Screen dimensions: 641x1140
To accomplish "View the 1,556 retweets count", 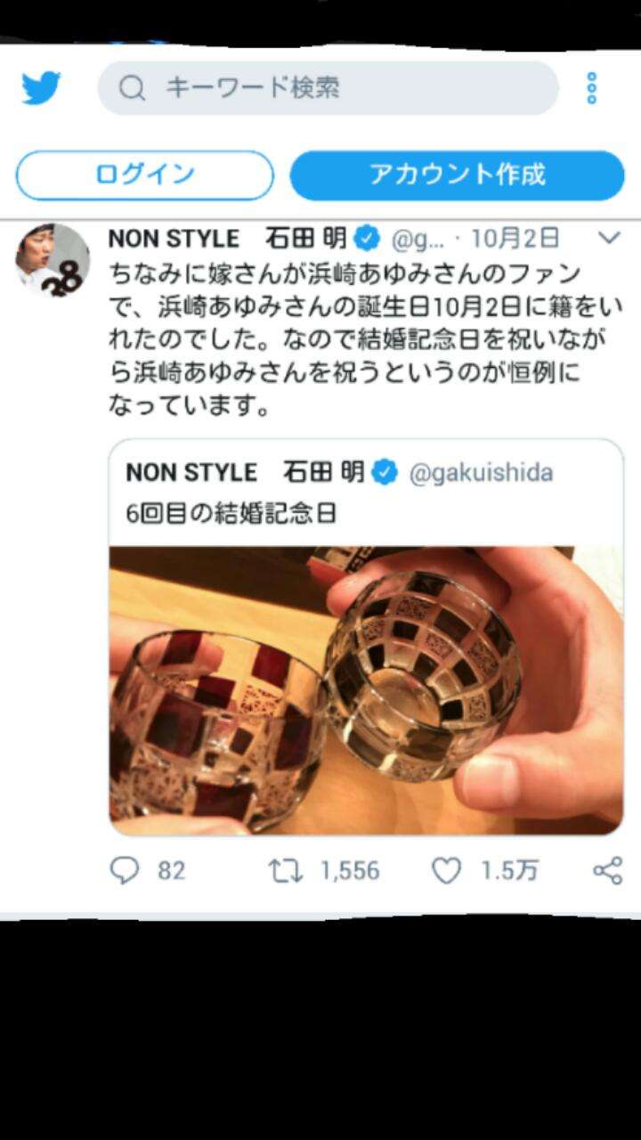I will (x=350, y=870).
